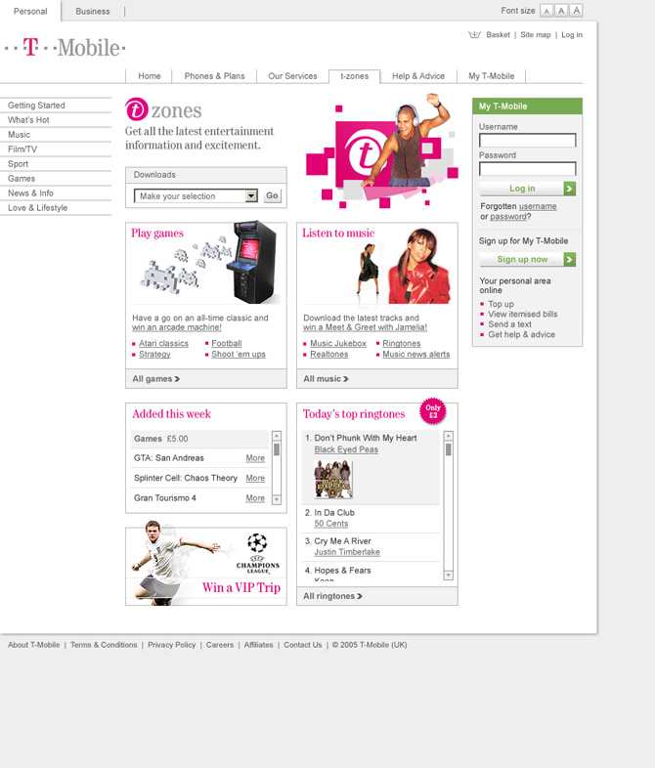Click the green arrow beside Log in
The image size is (655, 768).
pyautogui.click(x=569, y=189)
